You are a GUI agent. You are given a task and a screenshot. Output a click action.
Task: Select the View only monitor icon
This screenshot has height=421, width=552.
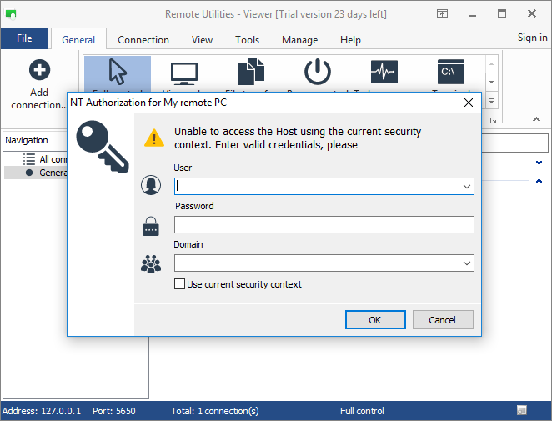pyautogui.click(x=184, y=73)
